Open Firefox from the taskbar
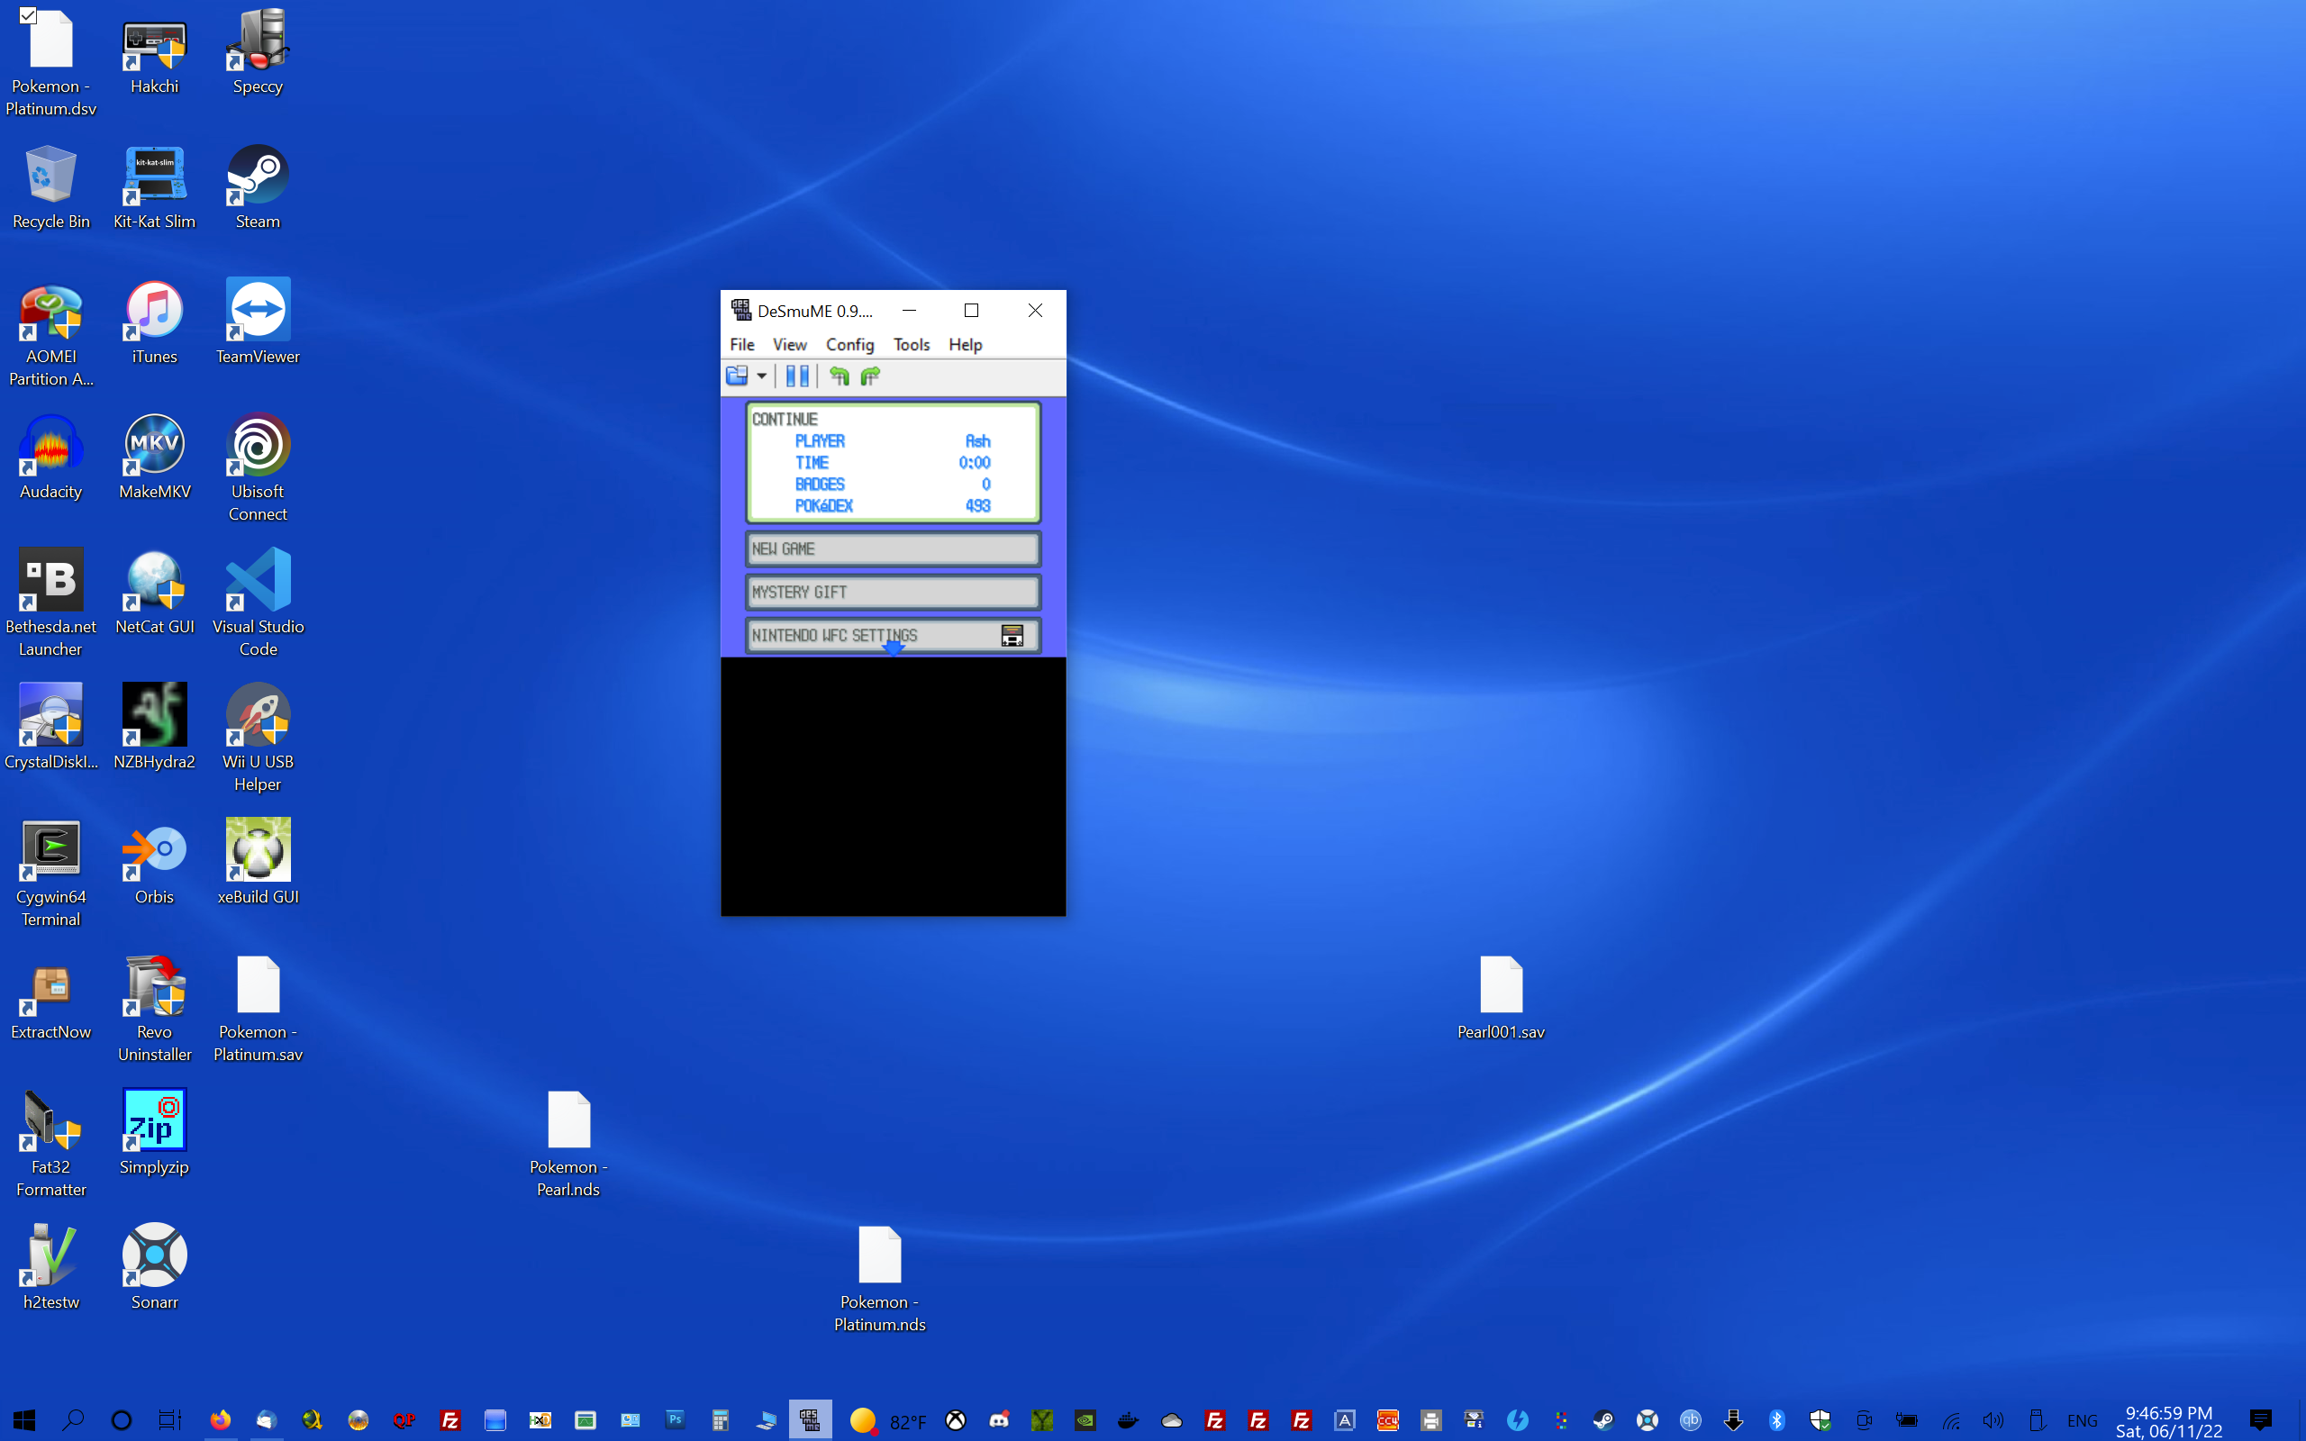This screenshot has height=1441, width=2306. pyautogui.click(x=220, y=1420)
